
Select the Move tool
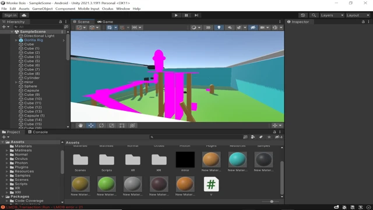coord(91,125)
